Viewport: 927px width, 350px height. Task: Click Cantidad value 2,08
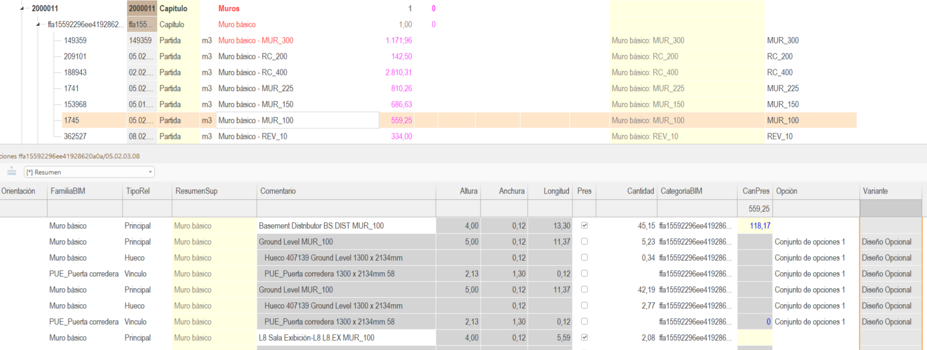click(x=648, y=338)
